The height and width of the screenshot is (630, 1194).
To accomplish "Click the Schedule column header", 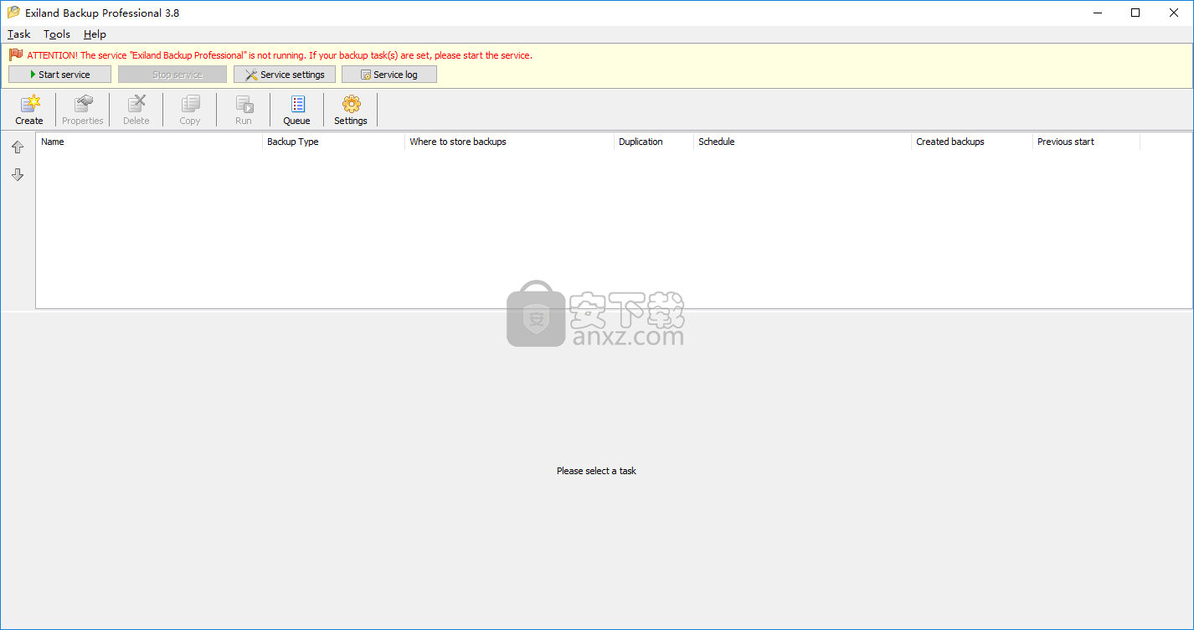I will [x=802, y=142].
